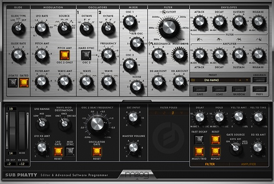Image resolution: width=274 pixels, height=184 pixels.
Task: Toggle Pitch Amt OSC 2 Only button
Action: [x=65, y=55]
